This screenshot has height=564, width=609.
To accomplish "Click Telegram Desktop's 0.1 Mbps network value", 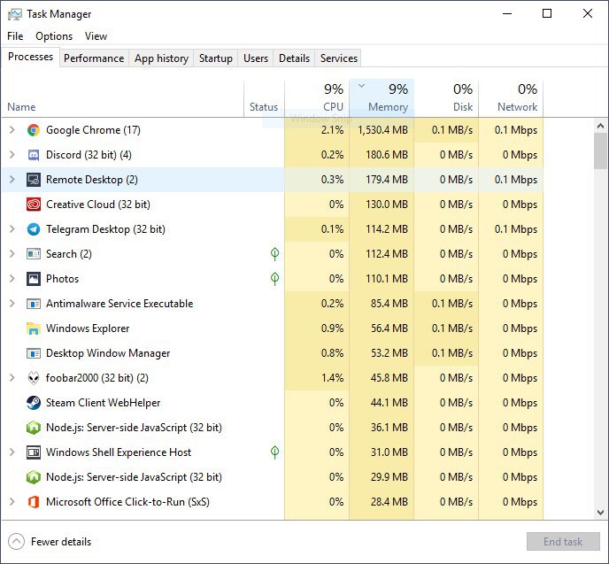I will coord(516,229).
